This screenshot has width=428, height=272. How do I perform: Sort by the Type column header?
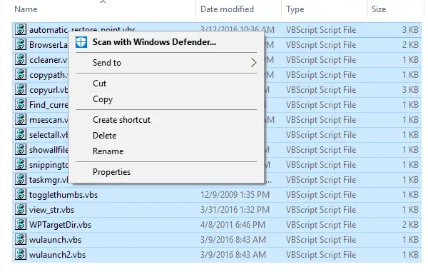click(295, 9)
